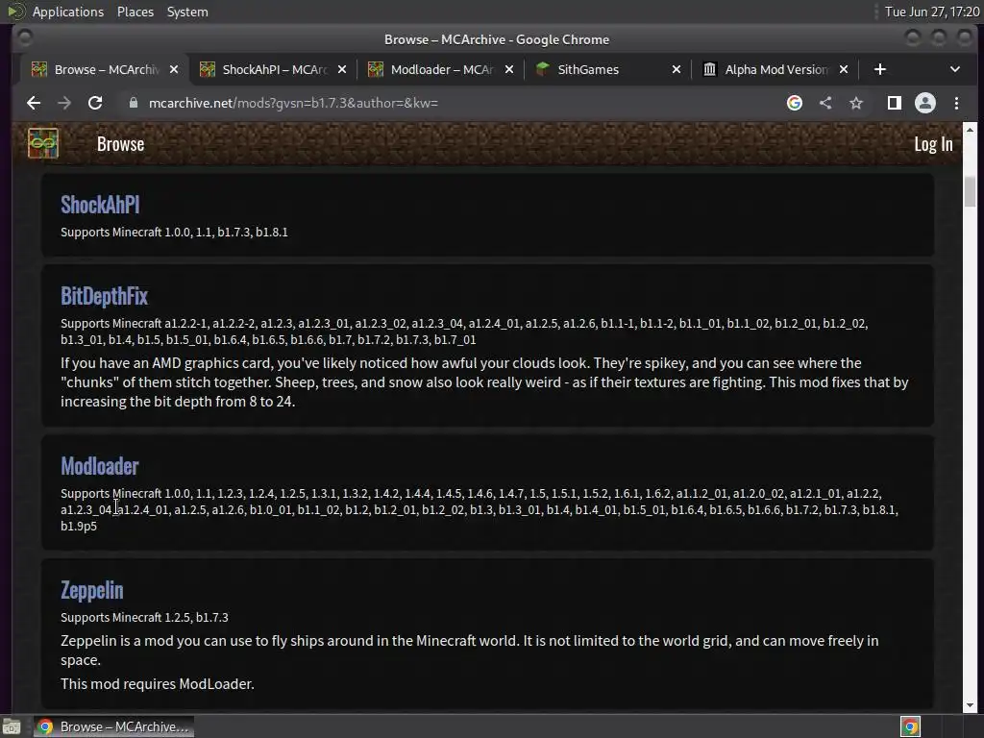Image resolution: width=984 pixels, height=738 pixels.
Task: Click the share page icon
Action: [825, 103]
